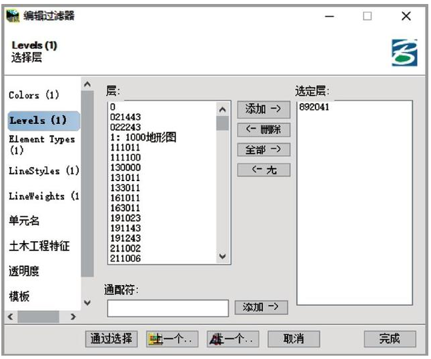This screenshot has height=359, width=431.
Task: Click the layer list scrollbar thumb
Action: pos(222,123)
